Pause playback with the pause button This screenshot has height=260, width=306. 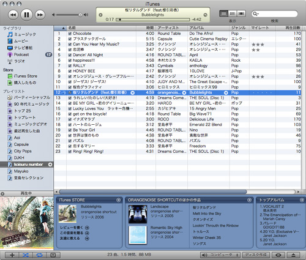pyautogui.click(x=26, y=15)
